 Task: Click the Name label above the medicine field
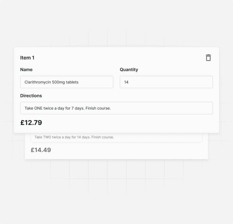26,69
